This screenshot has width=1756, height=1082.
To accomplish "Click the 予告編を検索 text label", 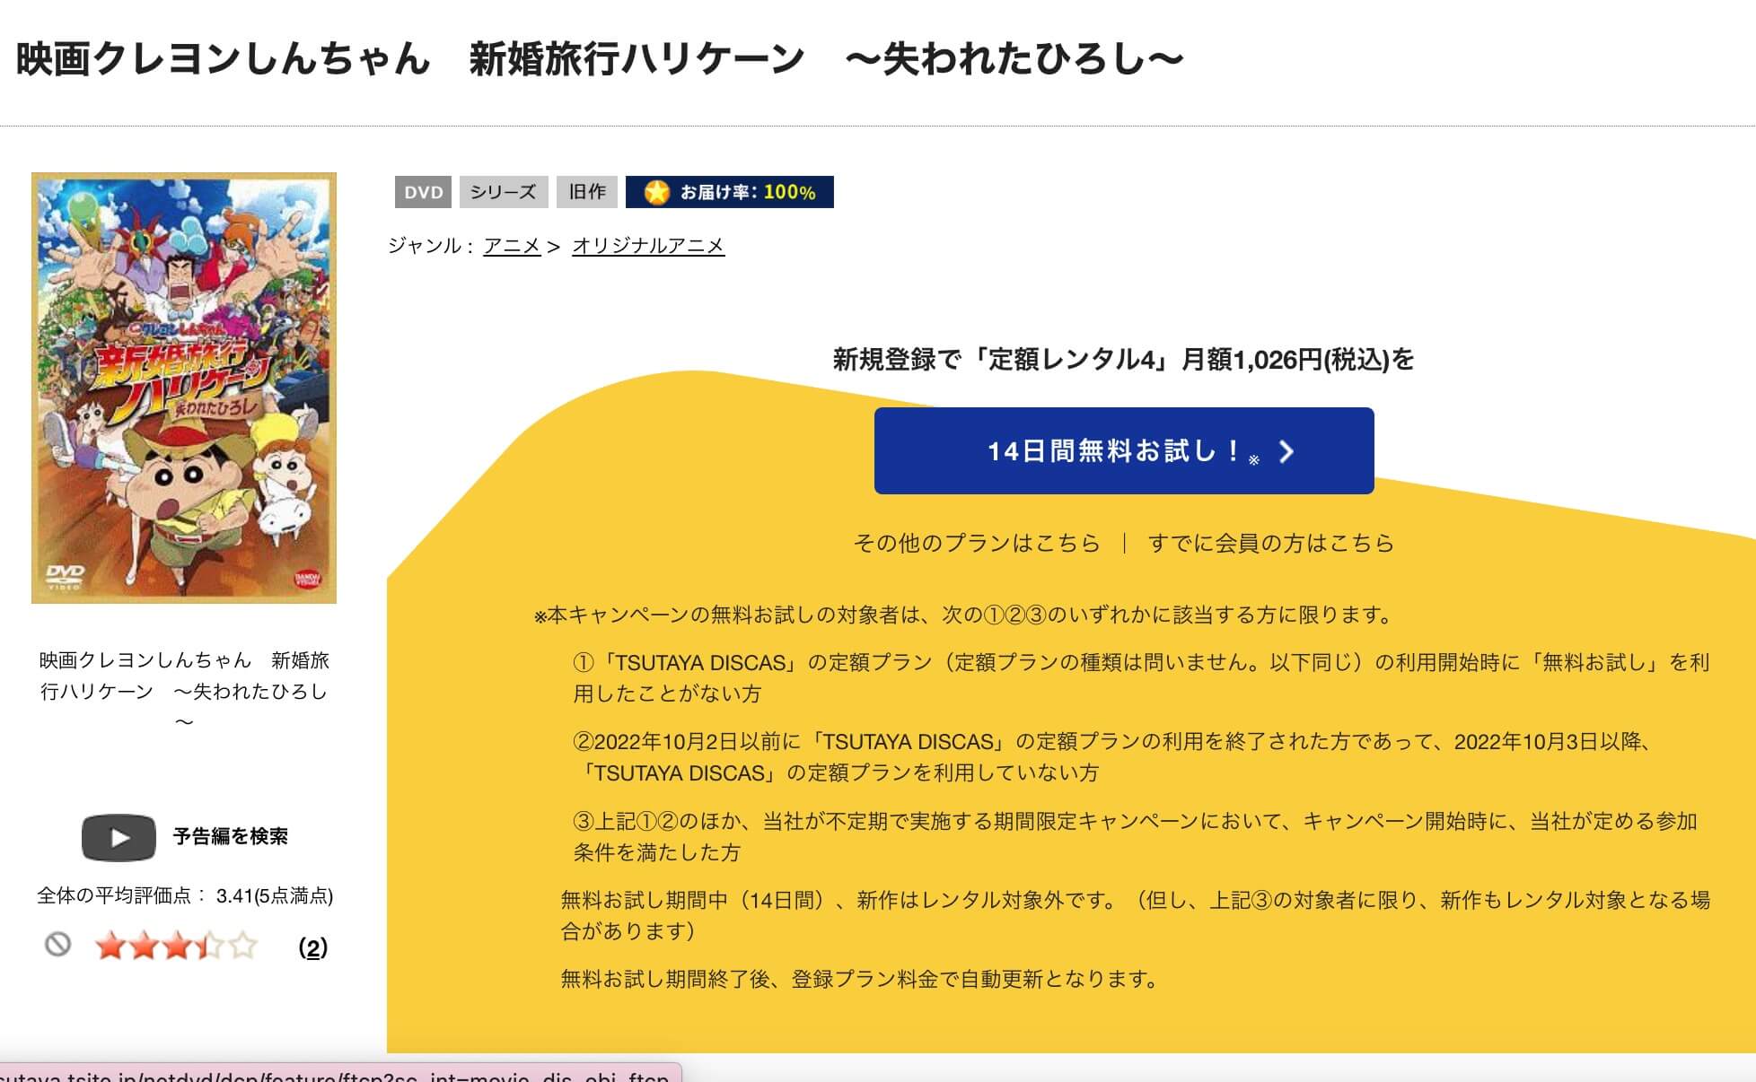I will [x=229, y=838].
